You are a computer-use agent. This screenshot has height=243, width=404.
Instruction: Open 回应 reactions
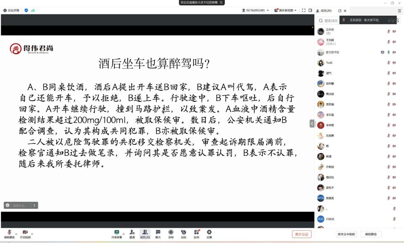point(184,234)
